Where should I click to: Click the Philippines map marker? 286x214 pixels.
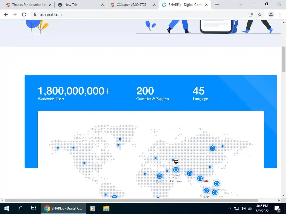coord(217,184)
